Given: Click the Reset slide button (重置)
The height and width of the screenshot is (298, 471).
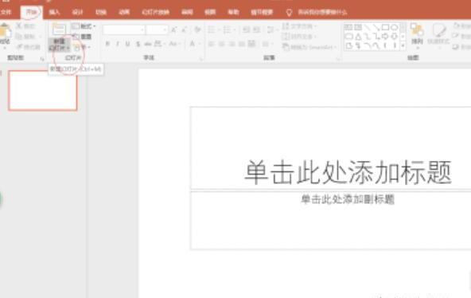Looking at the screenshot, I should coord(82,37).
